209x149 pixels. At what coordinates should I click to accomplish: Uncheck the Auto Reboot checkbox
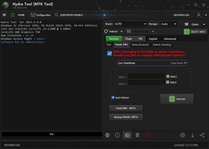[113, 97]
